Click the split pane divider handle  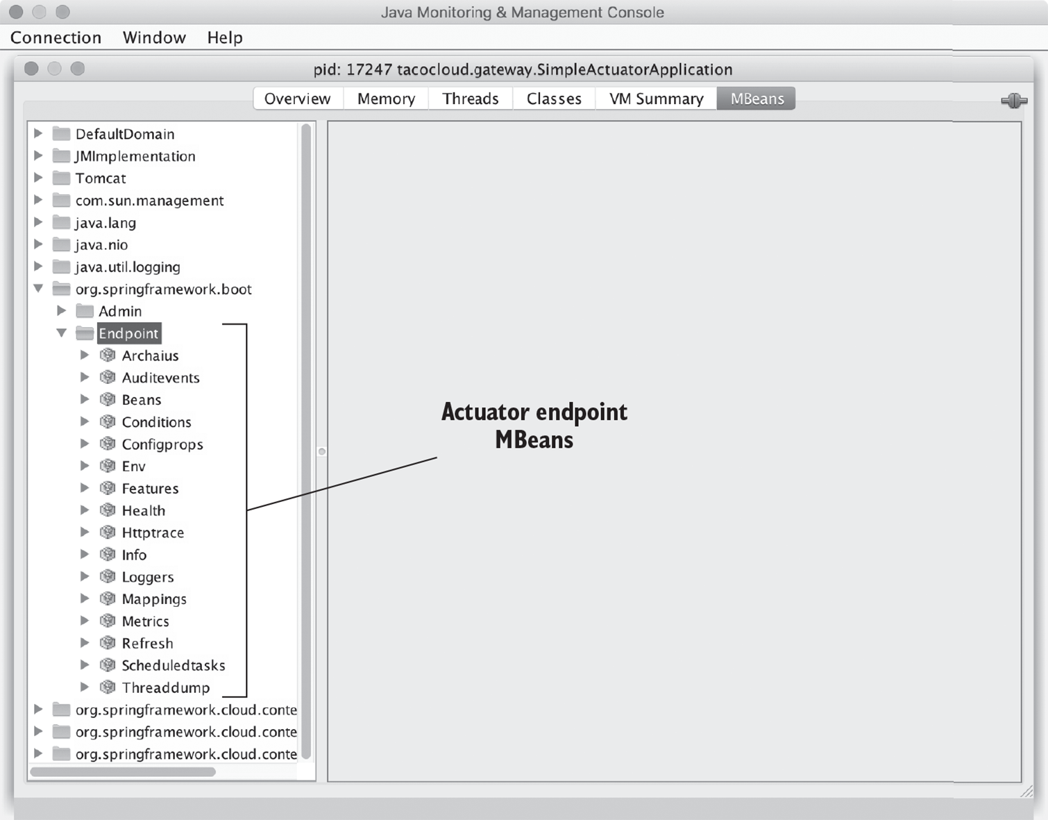[322, 451]
